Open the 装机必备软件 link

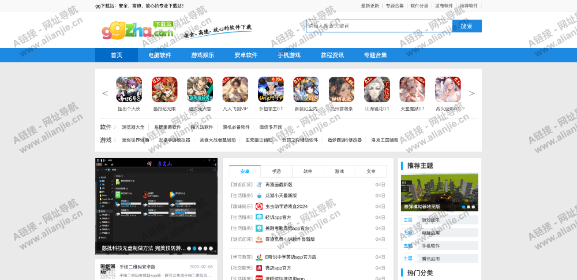[x=236, y=128]
